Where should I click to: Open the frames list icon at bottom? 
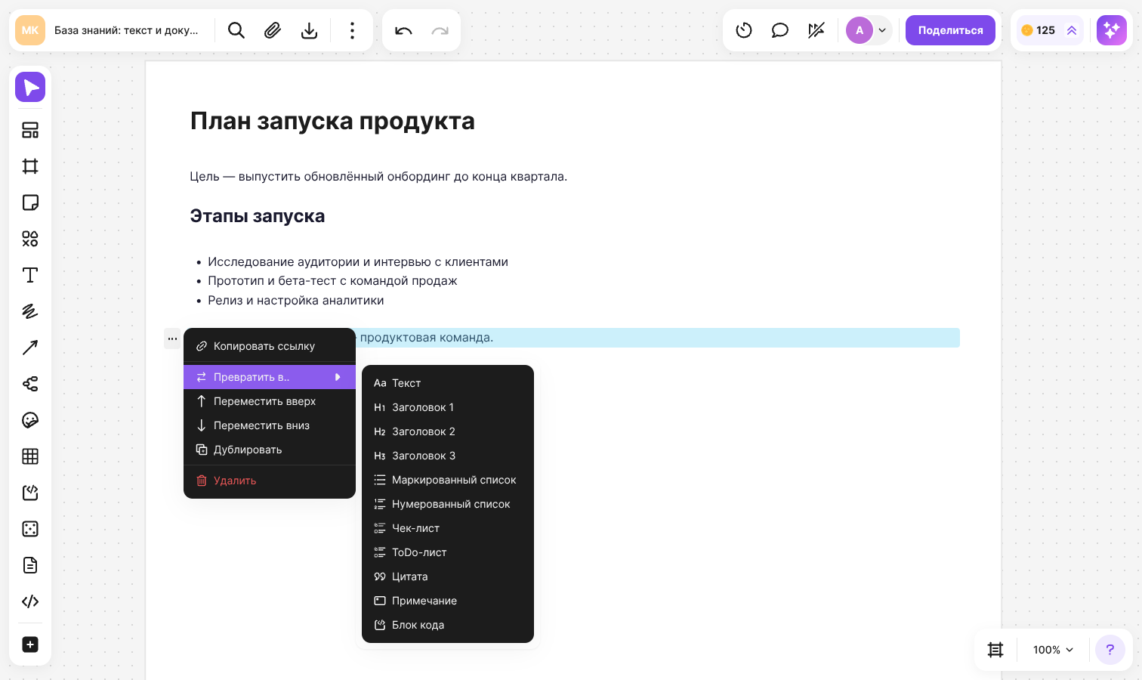tap(995, 650)
